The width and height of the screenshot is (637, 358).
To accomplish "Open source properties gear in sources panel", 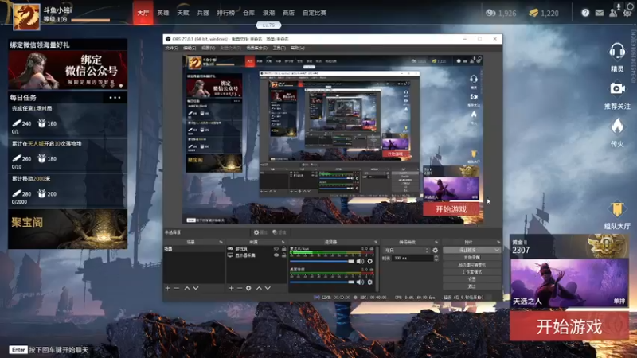I will click(248, 288).
